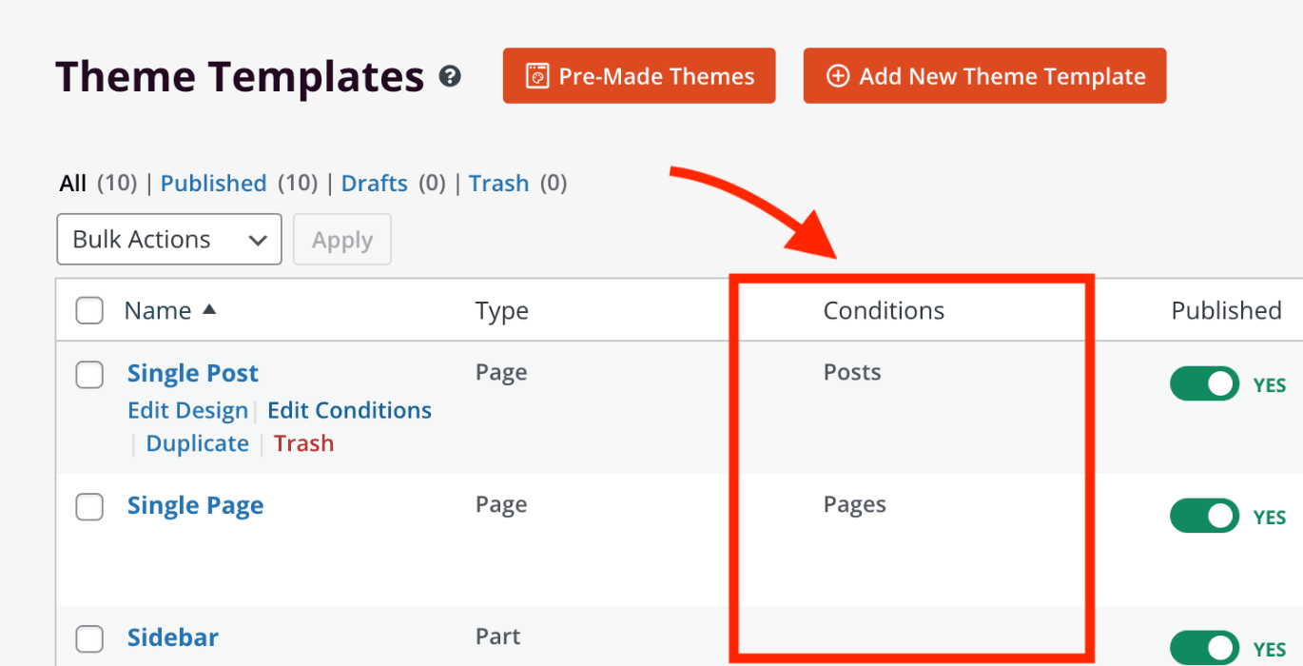This screenshot has height=666, width=1303.
Task: Show Drafts templates filter
Action: [374, 183]
